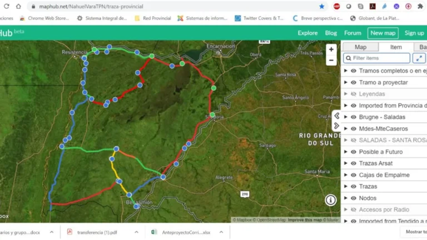The height and width of the screenshot is (240, 427).
Task: Hide the Mdes-MteCaseros layer
Action: [x=354, y=129]
